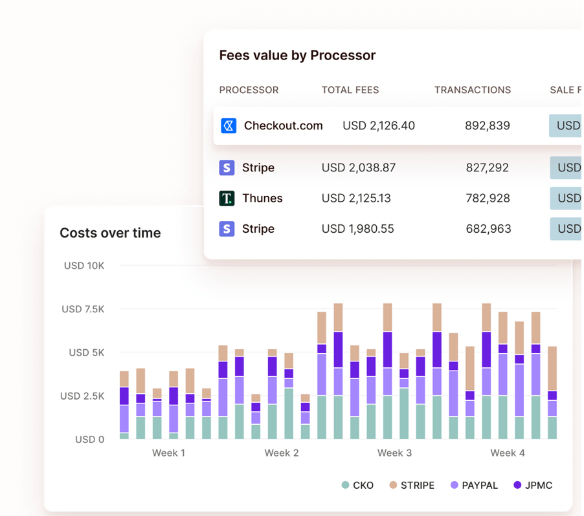Click the Week 3 axis label

point(394,453)
